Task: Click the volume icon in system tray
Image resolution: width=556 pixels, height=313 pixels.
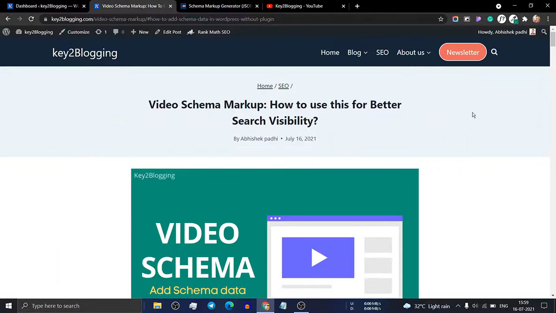Action: [x=475, y=306]
